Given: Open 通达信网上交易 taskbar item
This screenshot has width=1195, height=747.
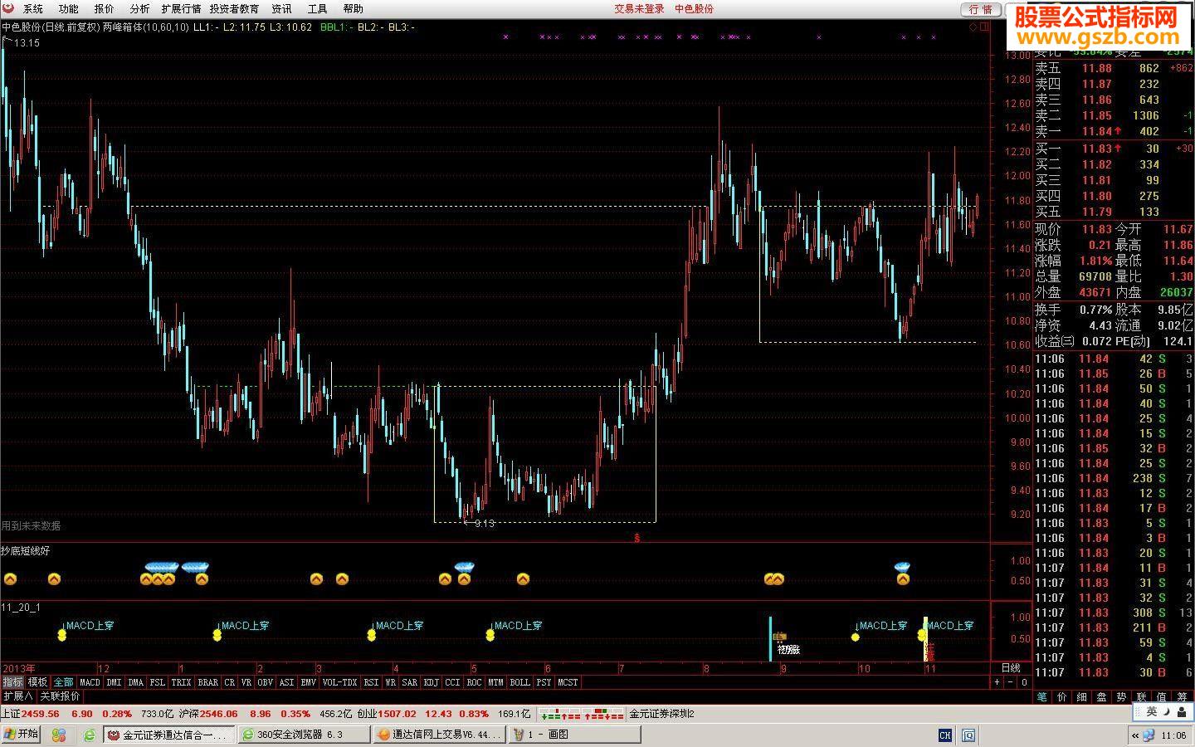Looking at the screenshot, I should coord(438,735).
